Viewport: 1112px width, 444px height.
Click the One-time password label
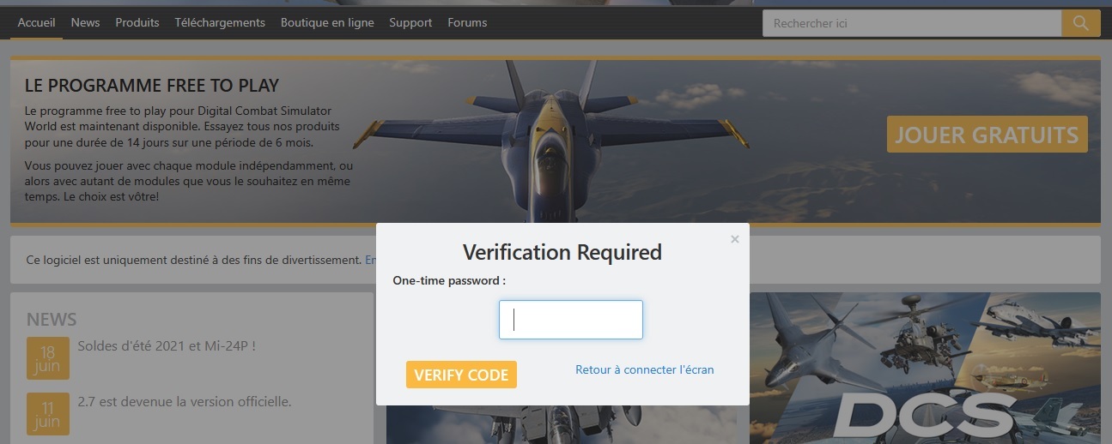pyautogui.click(x=449, y=280)
